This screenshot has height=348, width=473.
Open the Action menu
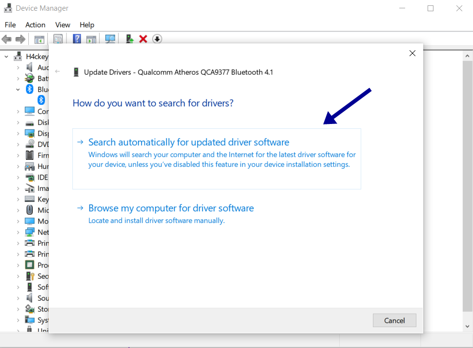click(35, 25)
